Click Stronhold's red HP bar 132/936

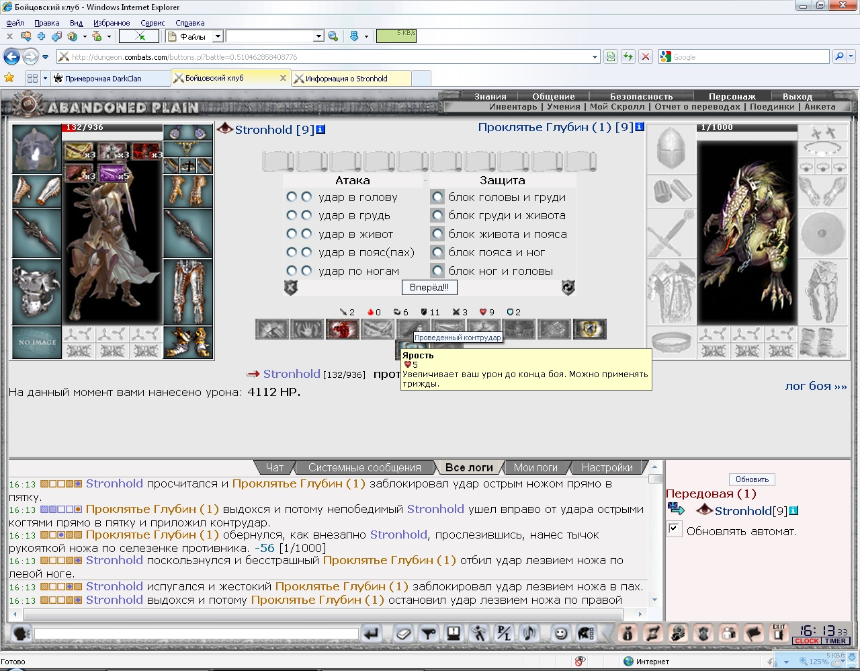point(112,127)
